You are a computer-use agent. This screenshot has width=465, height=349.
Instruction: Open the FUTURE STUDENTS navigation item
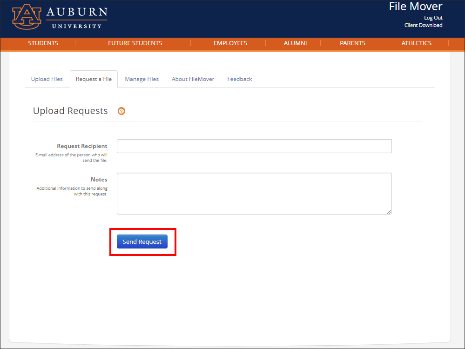coord(135,43)
